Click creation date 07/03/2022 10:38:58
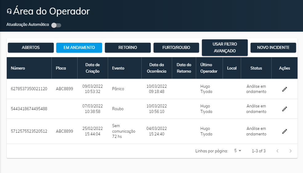 (x=93, y=109)
